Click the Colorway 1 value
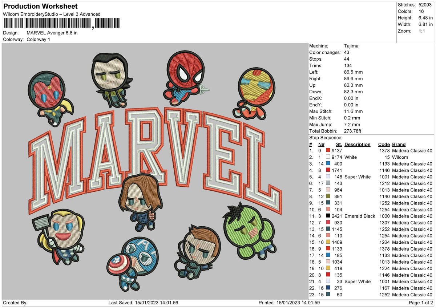The image size is (436, 308). (x=39, y=39)
